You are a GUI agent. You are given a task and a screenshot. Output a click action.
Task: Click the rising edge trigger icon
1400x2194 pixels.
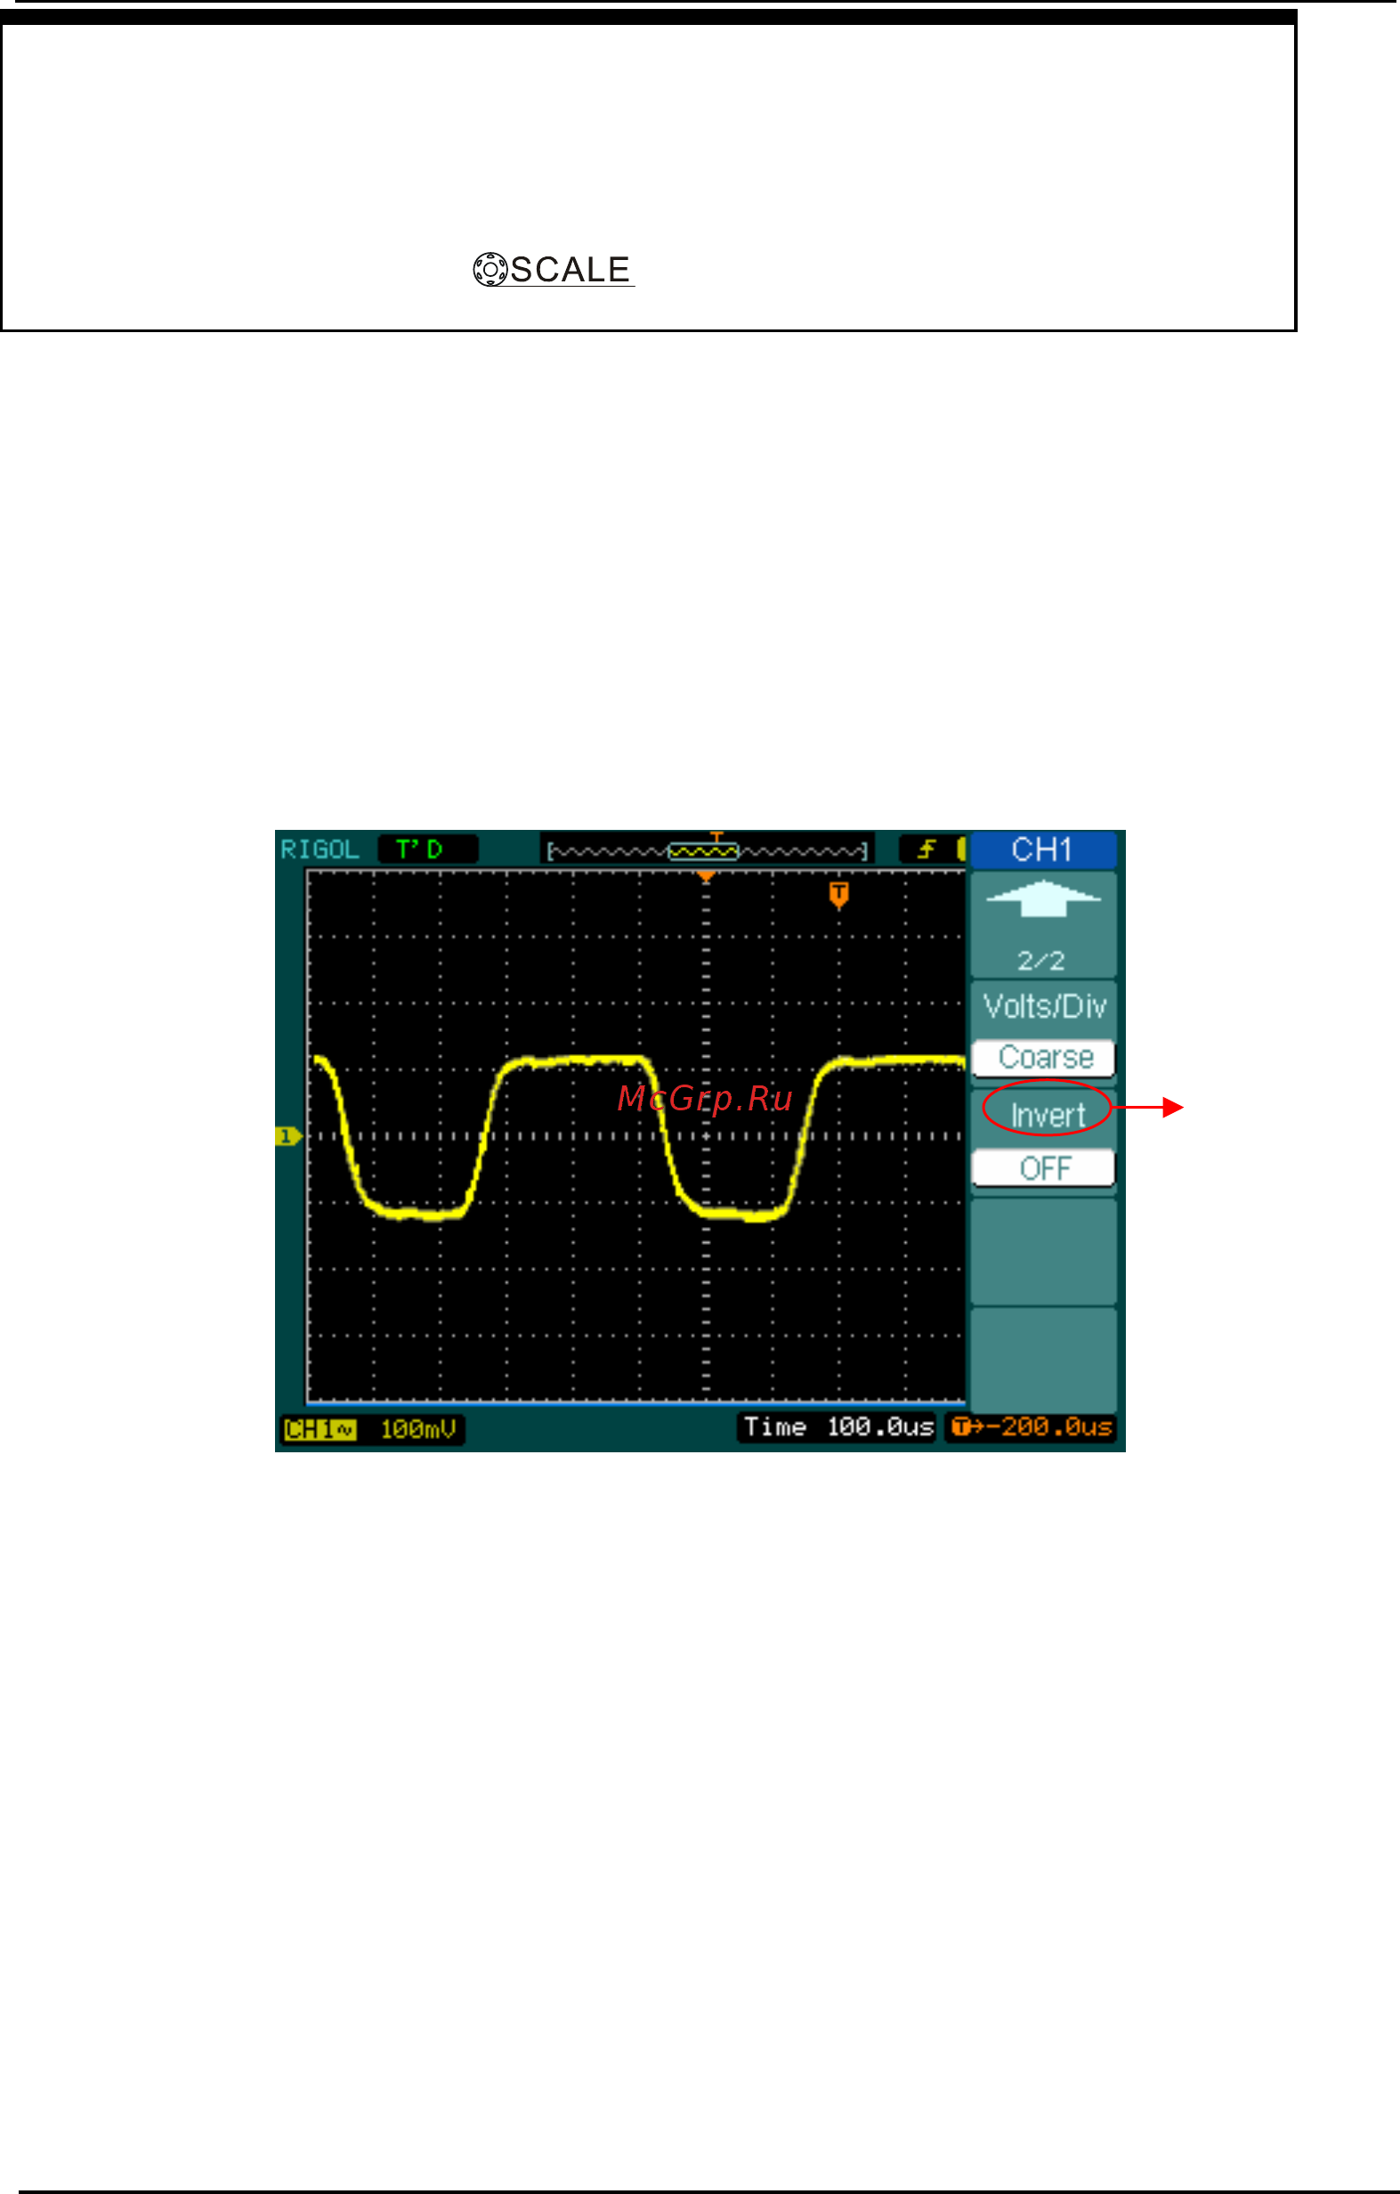click(x=927, y=849)
